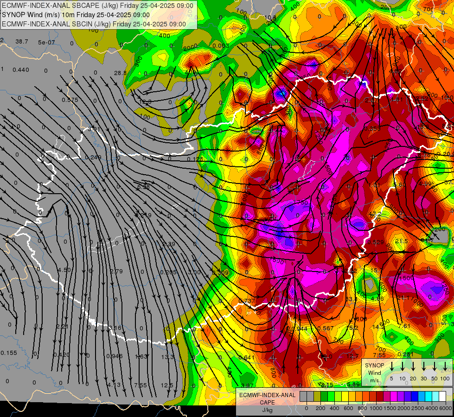Click the 12.3 value on map
This screenshot has width=454, height=417.
coord(145,102)
